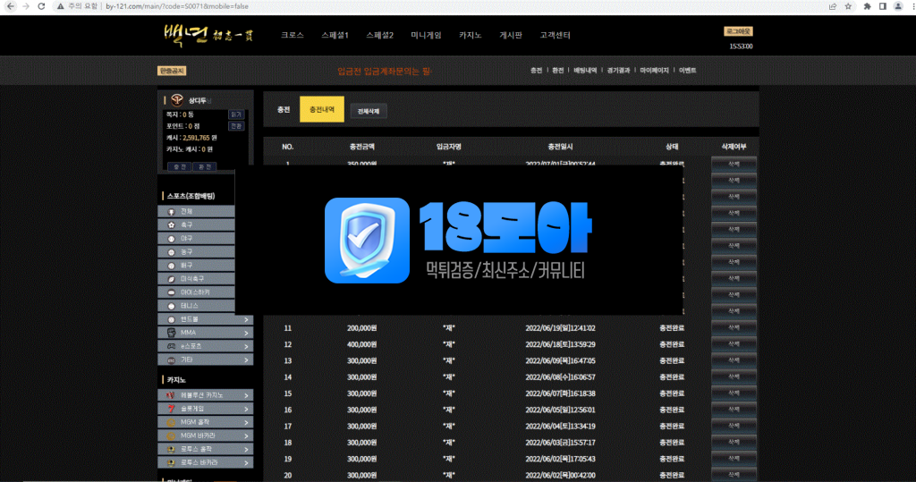Expand the 기타 arrow
This screenshot has height=482, width=916.
pyautogui.click(x=246, y=359)
